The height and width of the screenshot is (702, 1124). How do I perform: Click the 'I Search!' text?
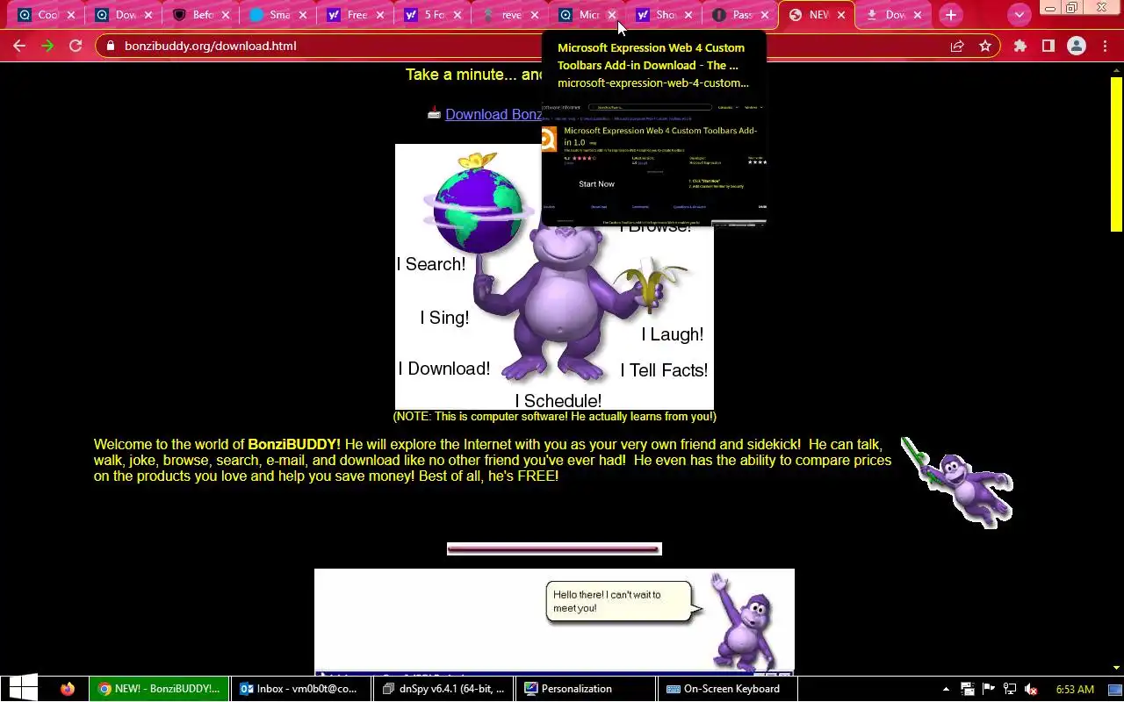point(431,264)
